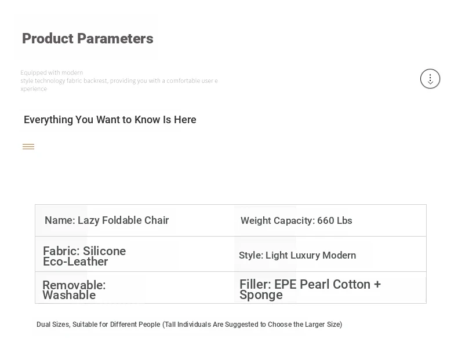This screenshot has width=458, height=339.
Task: Click the 'style technology fabric backrest' text line
Action: [x=119, y=81]
